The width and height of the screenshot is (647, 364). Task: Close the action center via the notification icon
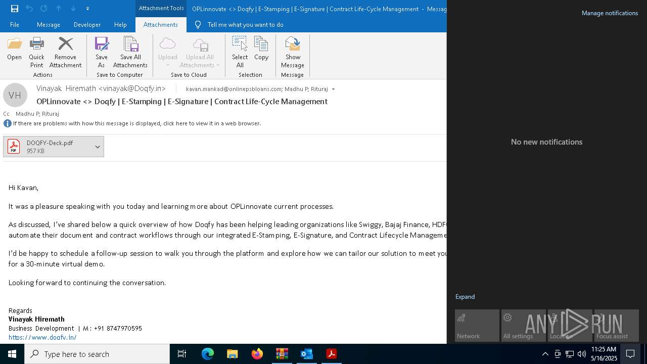(630, 354)
